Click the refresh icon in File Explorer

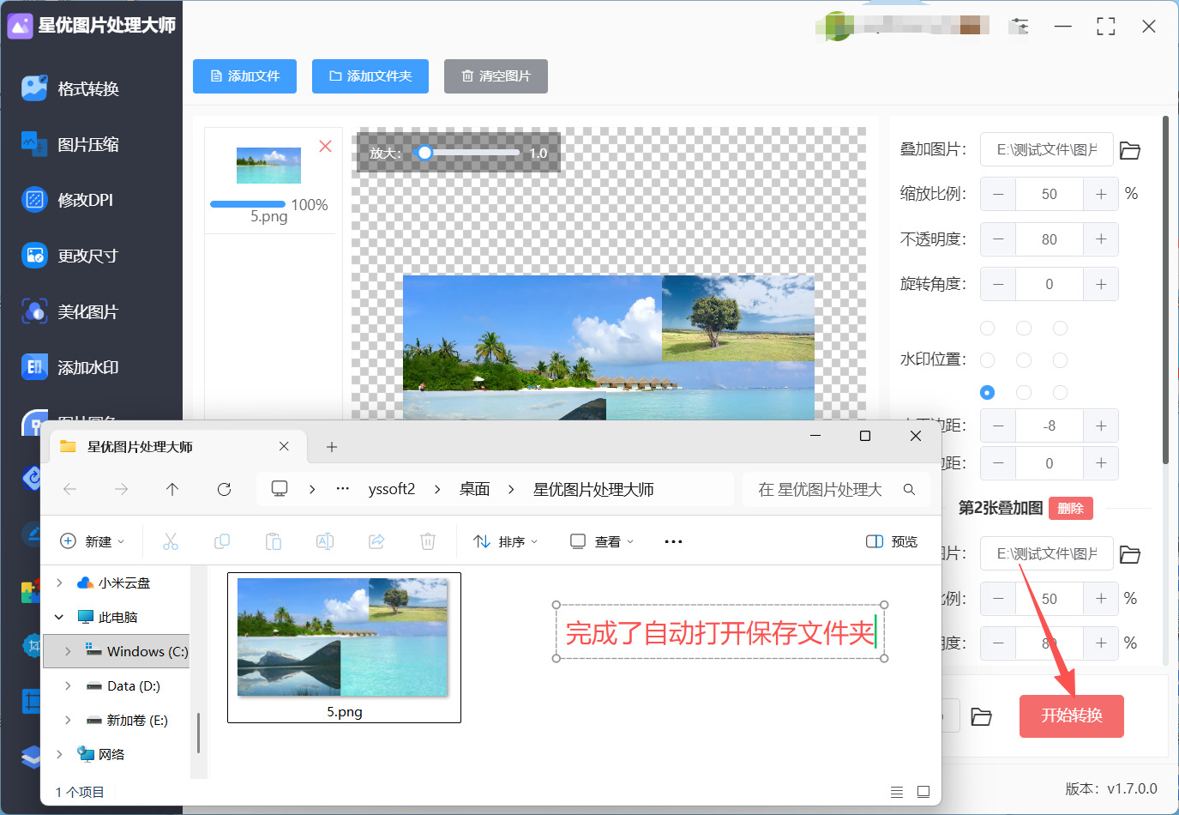pyautogui.click(x=224, y=489)
